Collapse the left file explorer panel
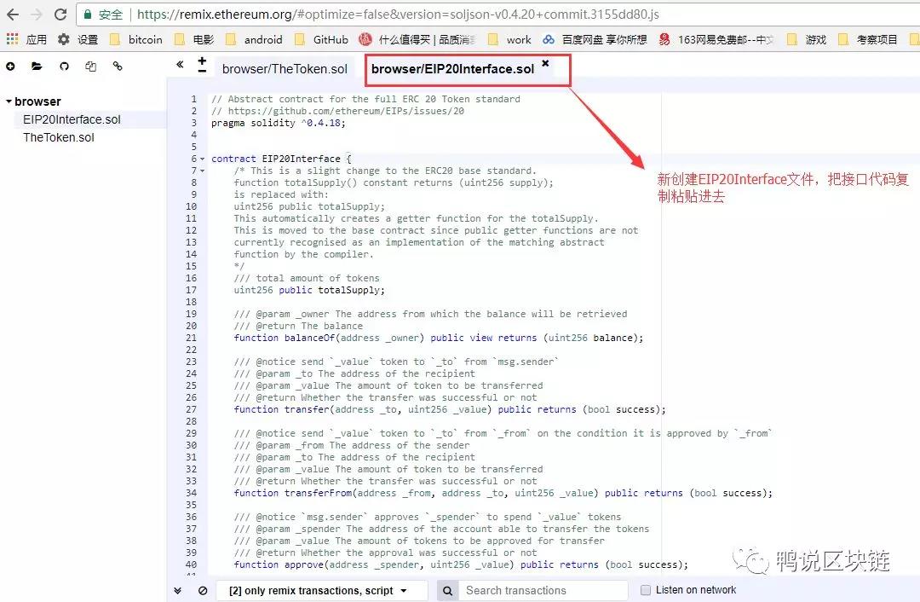The image size is (920, 602). [x=180, y=65]
